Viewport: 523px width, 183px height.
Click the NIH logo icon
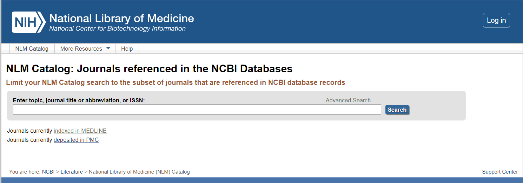[x=29, y=22]
